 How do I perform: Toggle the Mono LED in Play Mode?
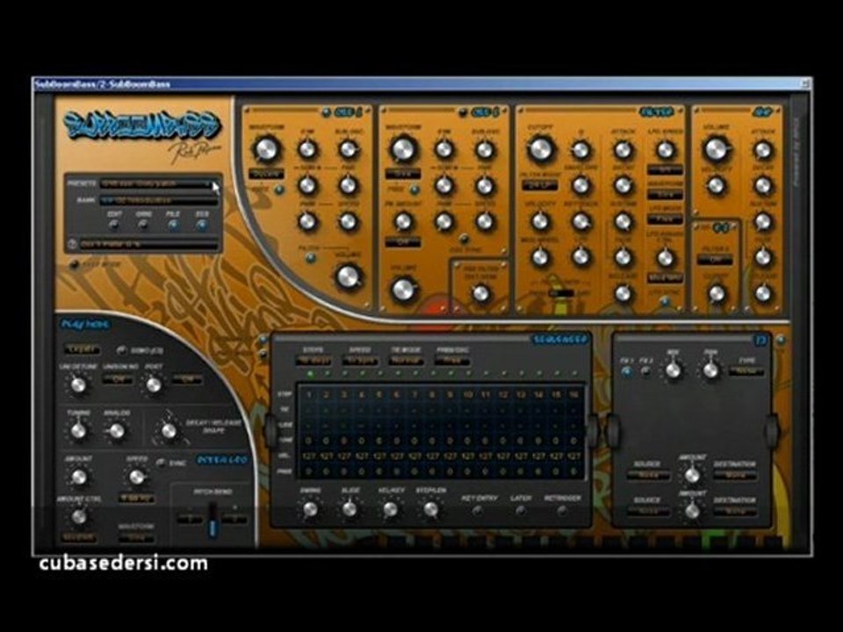123,350
